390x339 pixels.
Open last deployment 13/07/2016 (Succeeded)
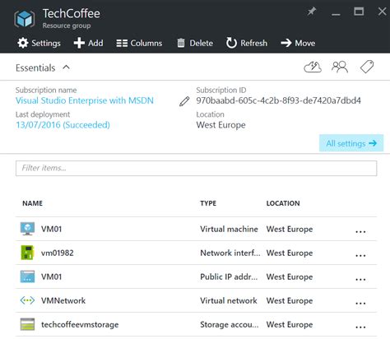(x=63, y=125)
